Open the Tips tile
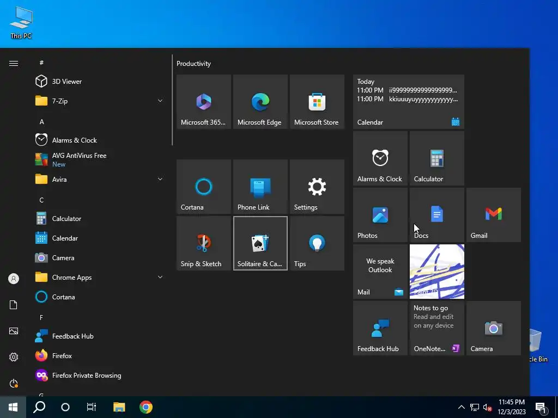 317,243
